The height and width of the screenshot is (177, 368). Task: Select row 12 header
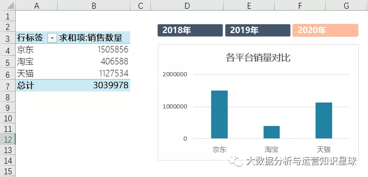[x=8, y=139]
